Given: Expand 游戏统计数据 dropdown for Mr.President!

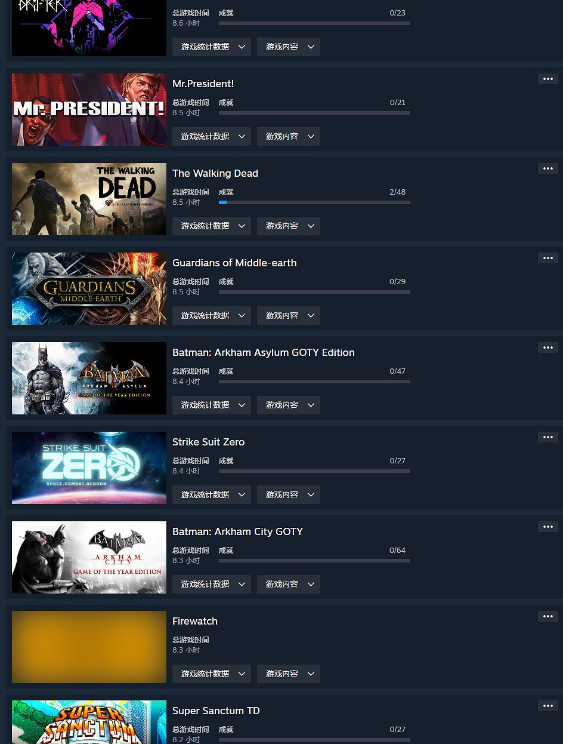Looking at the screenshot, I should [x=212, y=136].
